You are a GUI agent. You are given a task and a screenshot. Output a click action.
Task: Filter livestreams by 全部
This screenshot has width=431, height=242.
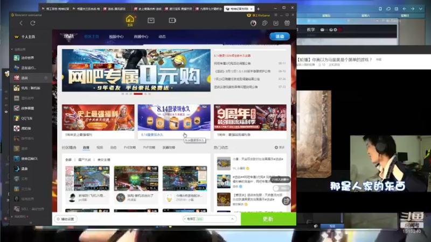(68, 160)
